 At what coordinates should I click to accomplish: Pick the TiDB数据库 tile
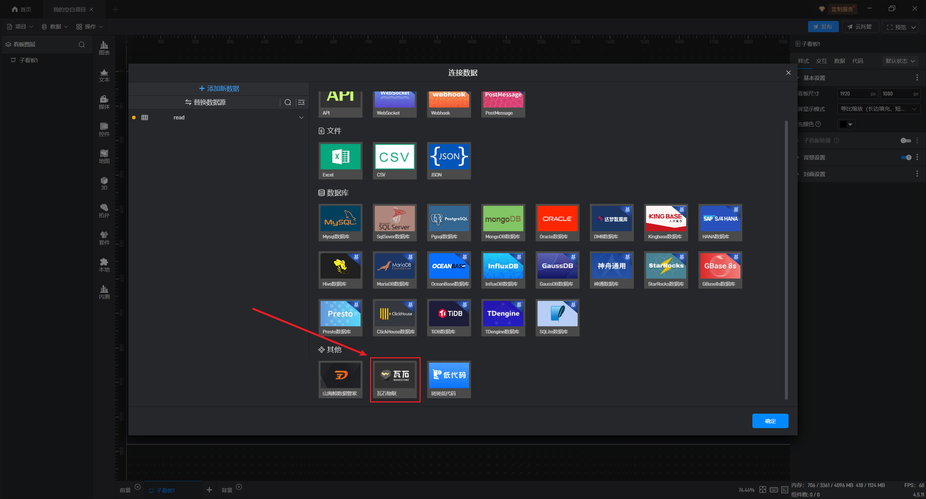[x=449, y=317]
